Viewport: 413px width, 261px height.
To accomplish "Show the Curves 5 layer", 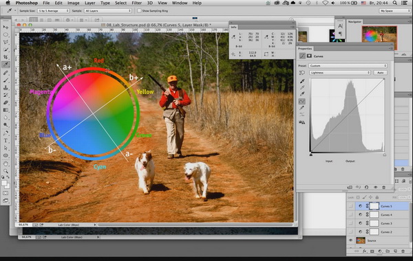I will click(350, 206).
